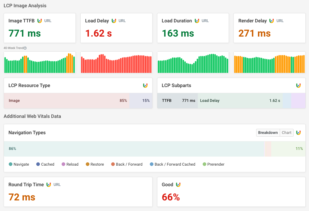Viewport: 309px width, 211px height.
Task: Click the CrUX icon beside Load Duration
Action: point(197,21)
